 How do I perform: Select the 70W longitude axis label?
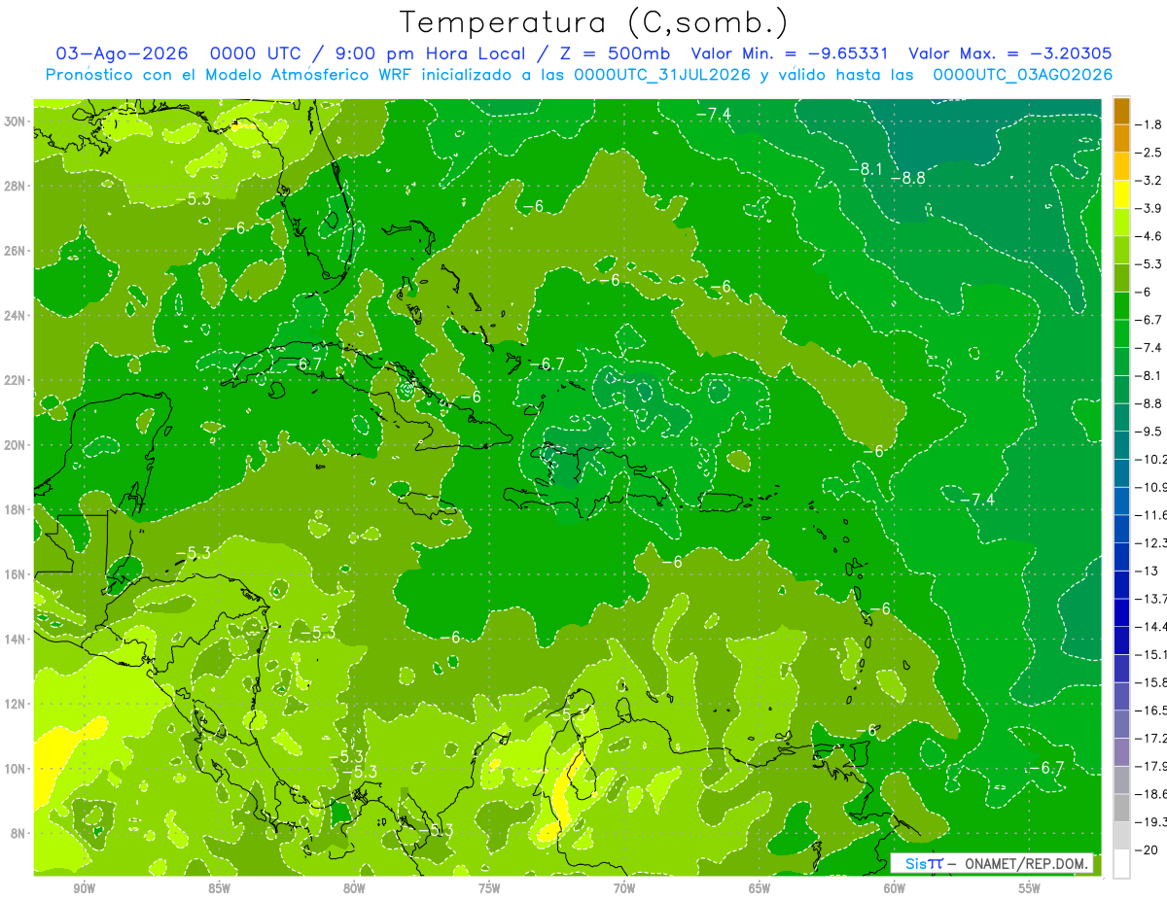624,888
